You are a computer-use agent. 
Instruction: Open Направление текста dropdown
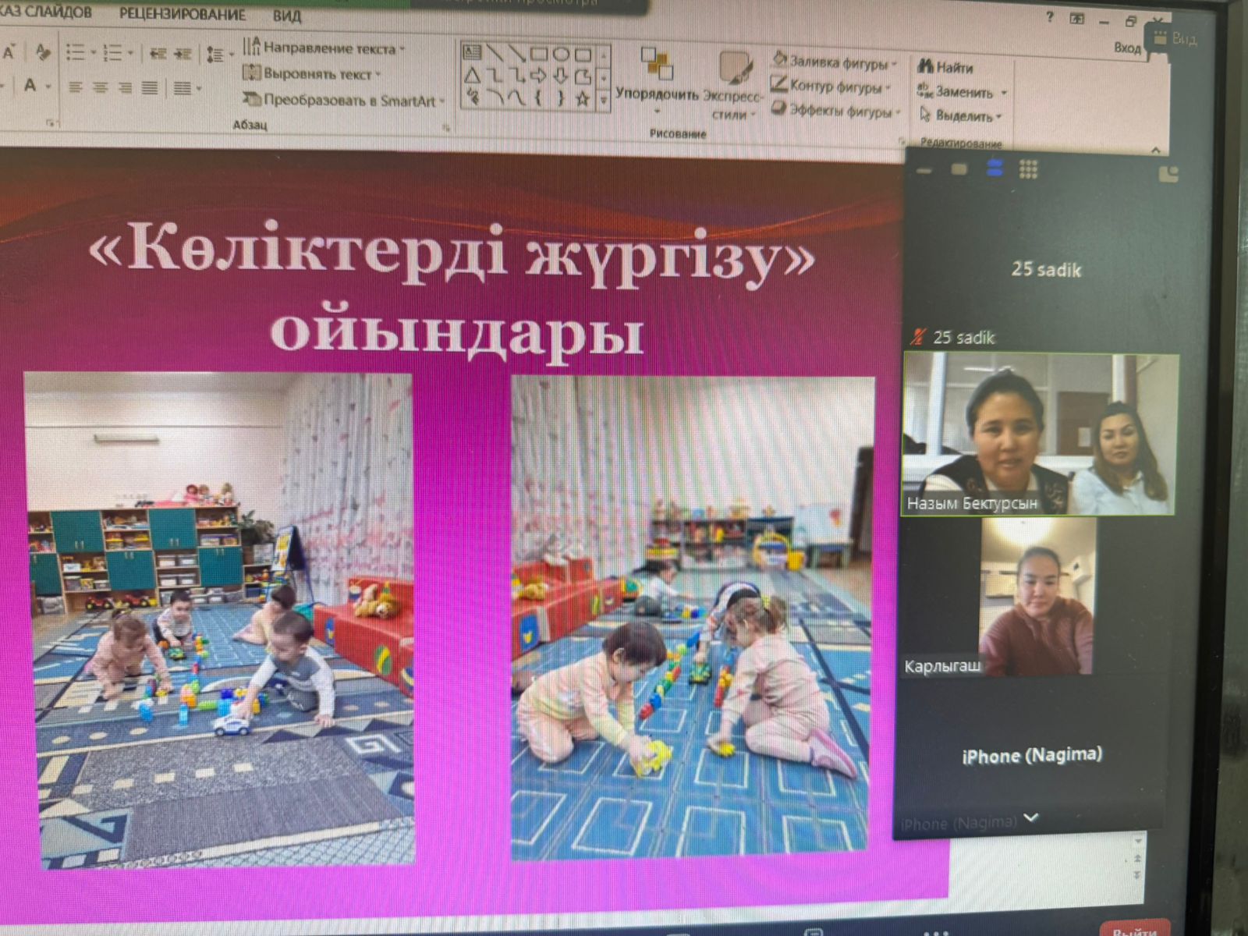point(324,48)
